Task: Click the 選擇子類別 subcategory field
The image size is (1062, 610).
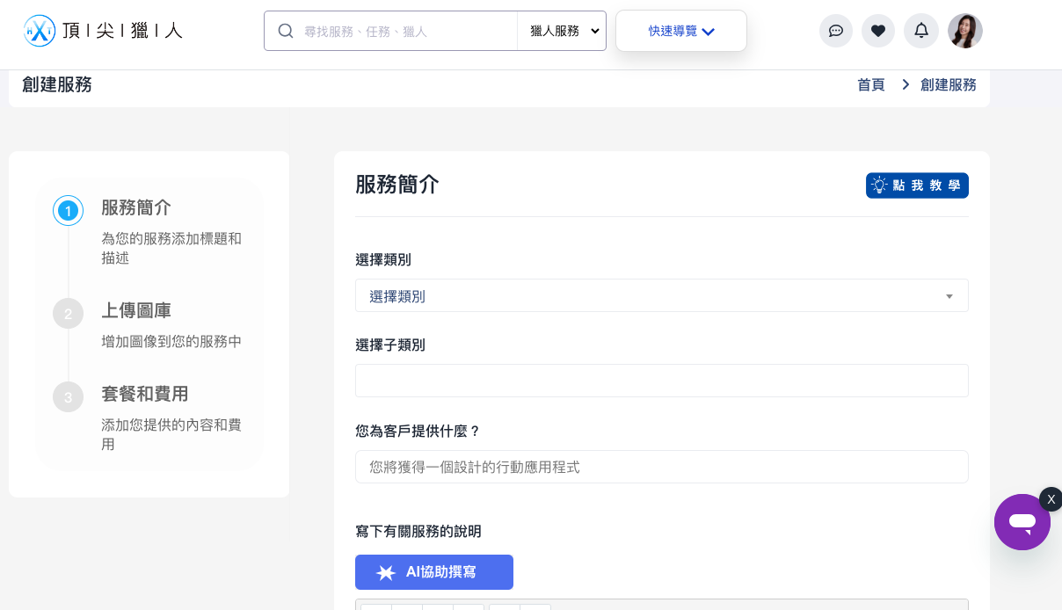Action: click(x=662, y=381)
